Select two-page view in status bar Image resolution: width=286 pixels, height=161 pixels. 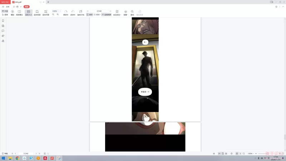point(226,153)
